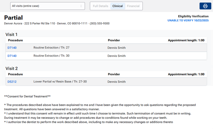Click procedure code D7140 for tooth 27
The width and height of the screenshot is (213, 129).
coord(12,48)
